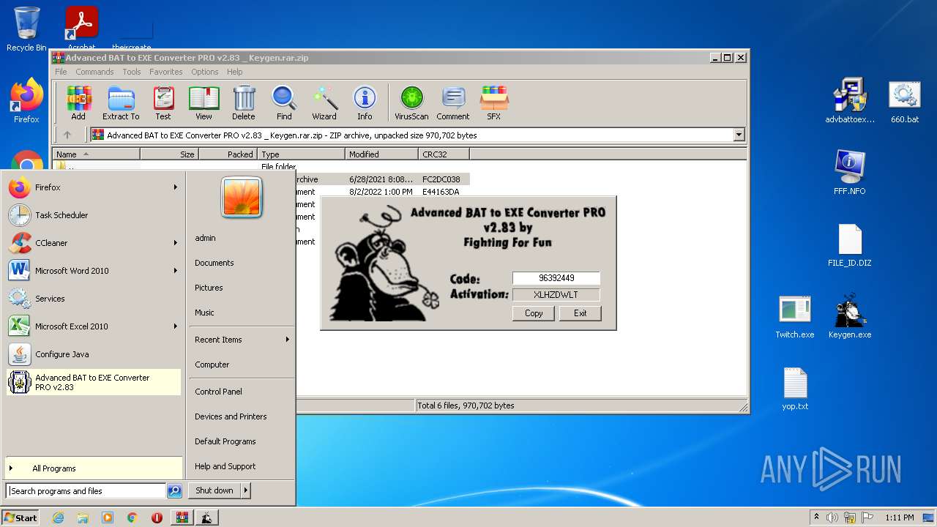Image resolution: width=937 pixels, height=527 pixels.
Task: Expand the address path dropdown in WinRAR
Action: click(x=739, y=135)
